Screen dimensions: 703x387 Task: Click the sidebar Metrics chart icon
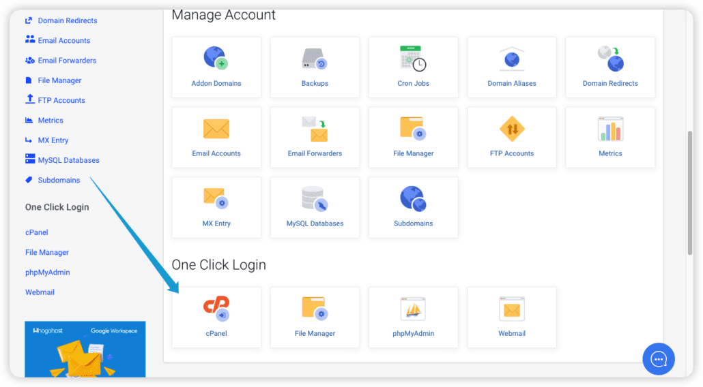pyautogui.click(x=29, y=120)
